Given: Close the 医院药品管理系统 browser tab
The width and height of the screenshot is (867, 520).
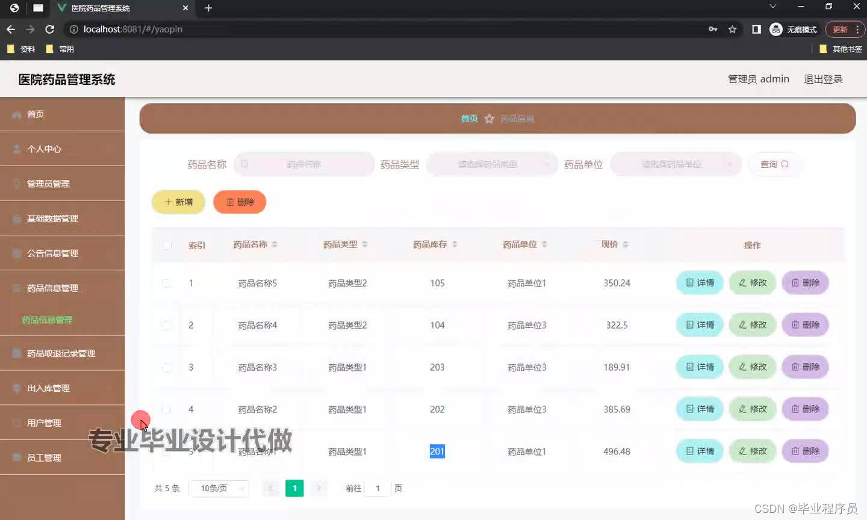Looking at the screenshot, I should coord(185,8).
